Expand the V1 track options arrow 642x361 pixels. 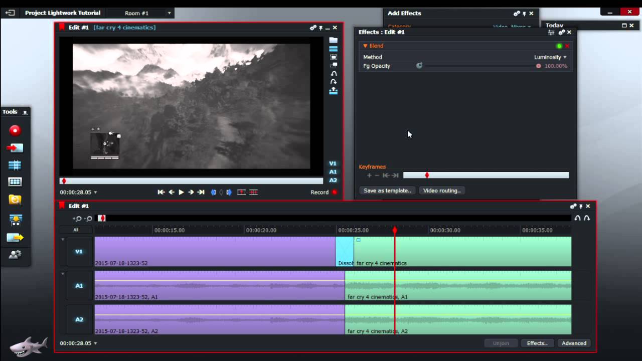(x=63, y=240)
